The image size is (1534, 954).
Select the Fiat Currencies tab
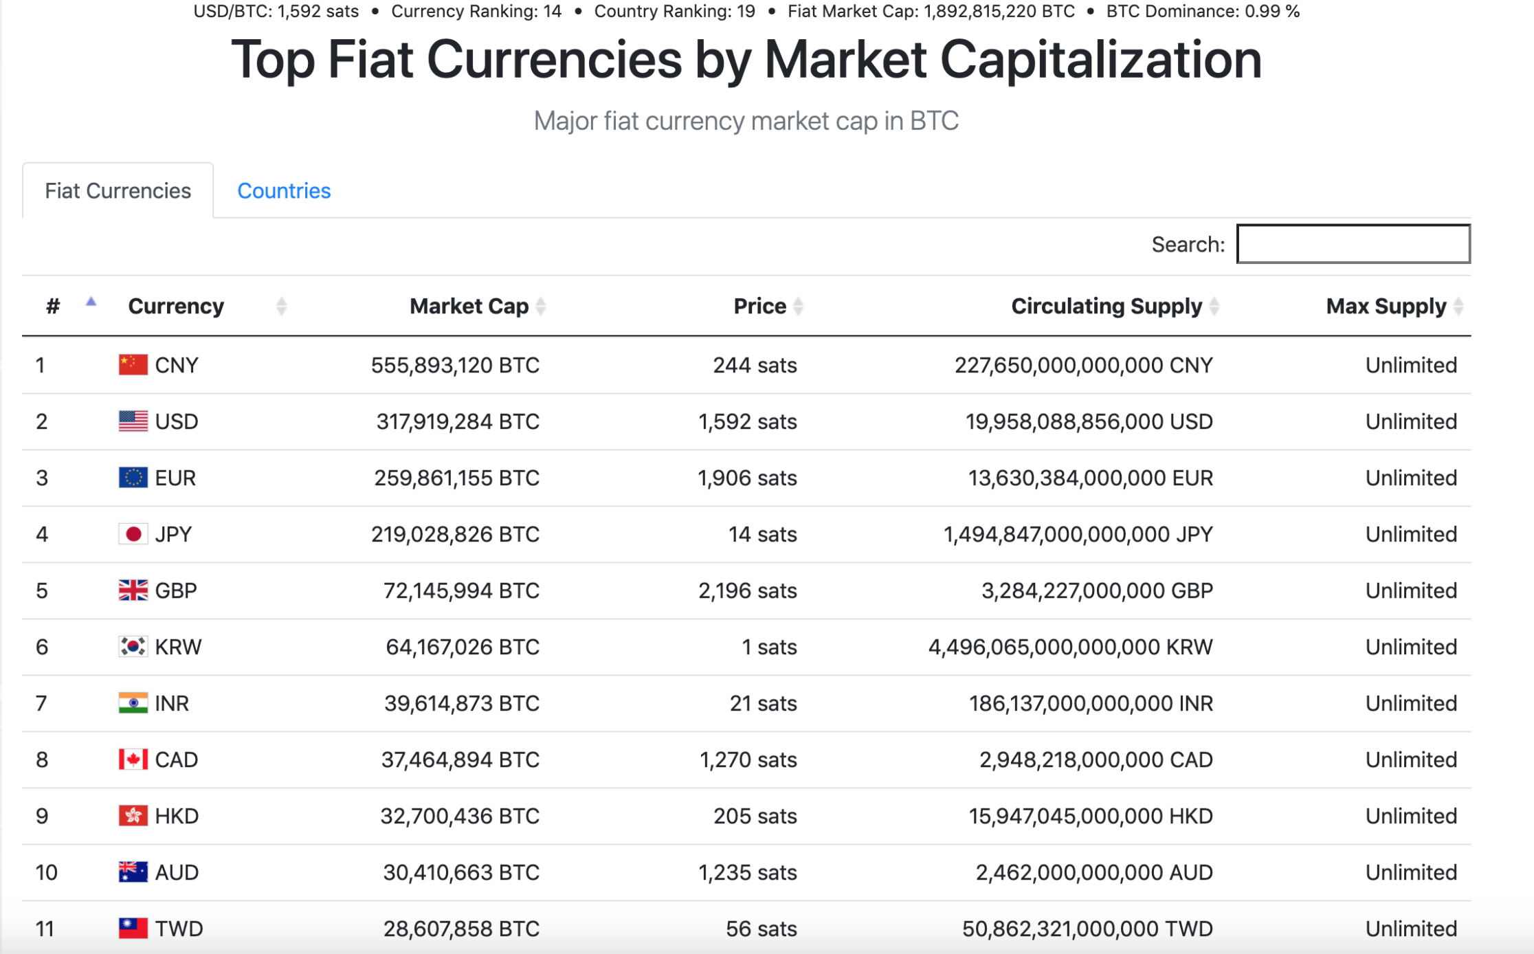tap(118, 191)
